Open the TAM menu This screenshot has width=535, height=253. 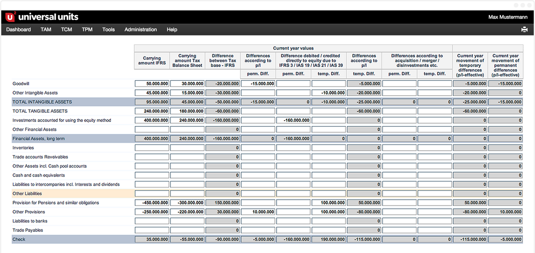point(46,30)
